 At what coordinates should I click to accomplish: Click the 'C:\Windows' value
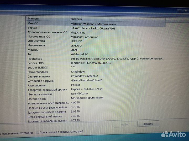[x=78, y=72]
